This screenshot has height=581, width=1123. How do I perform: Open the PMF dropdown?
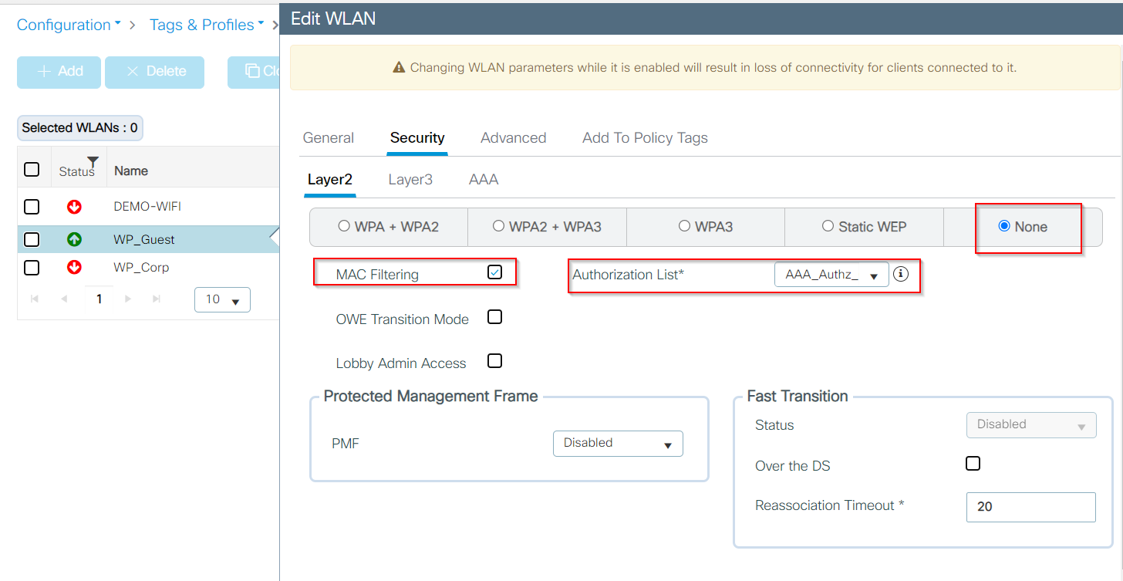[x=618, y=444]
